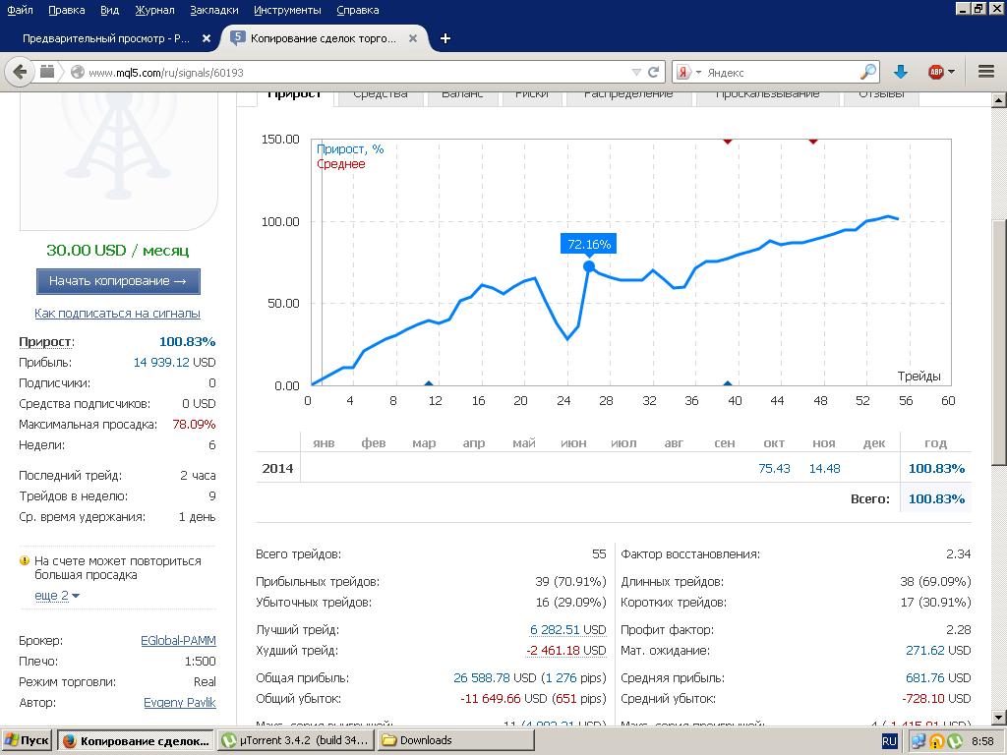Viewport: 1007px width, 755px height.
Task: Close the 'Копирование сделок' tab
Action: (413, 38)
